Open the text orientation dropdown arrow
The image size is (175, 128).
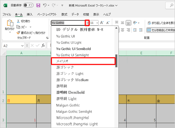point(139,23)
